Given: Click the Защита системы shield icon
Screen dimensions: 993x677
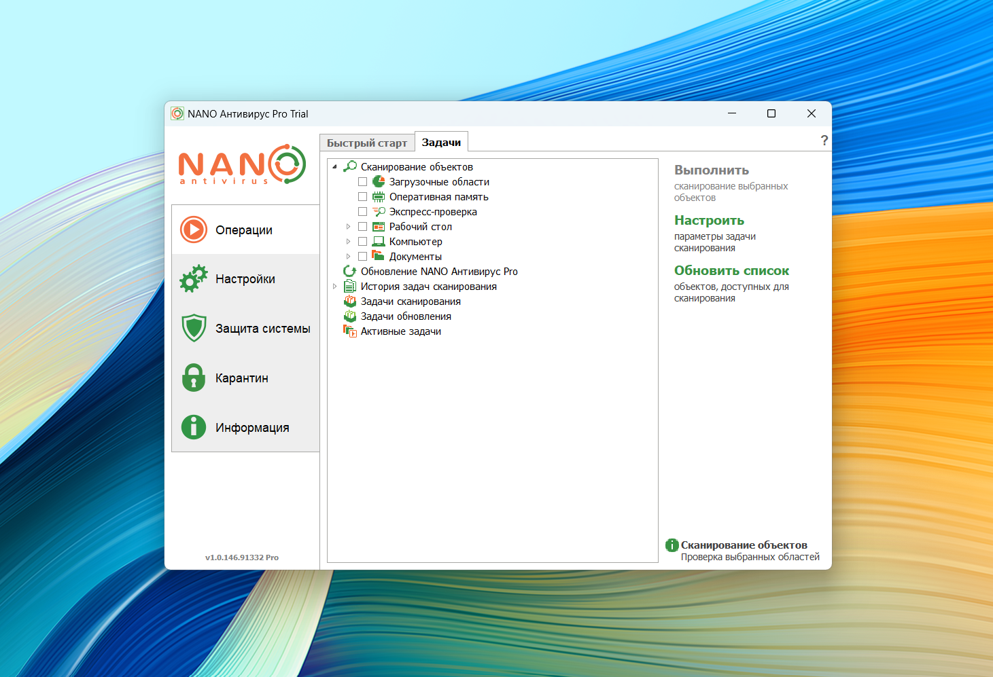Looking at the screenshot, I should point(194,328).
